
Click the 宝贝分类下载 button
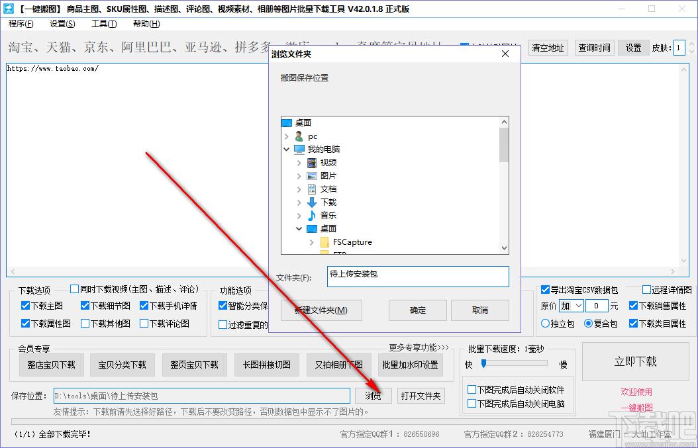point(123,365)
